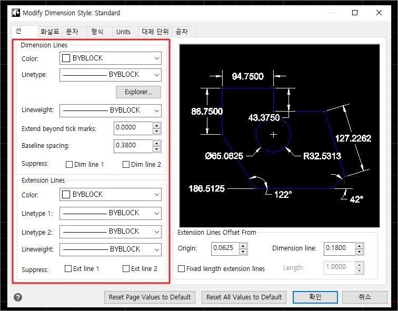Click the dimension style preview image

[280, 136]
